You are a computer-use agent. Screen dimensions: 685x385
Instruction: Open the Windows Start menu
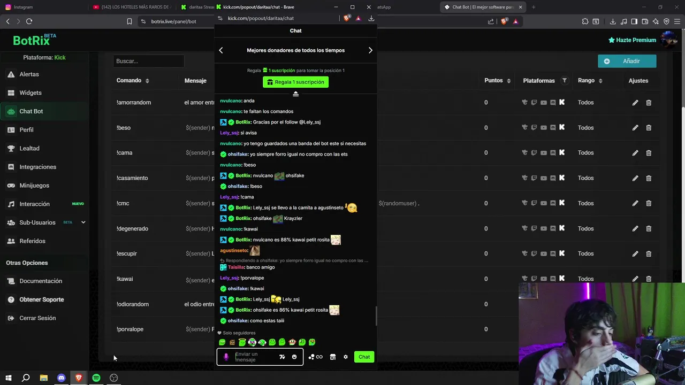[x=8, y=378]
